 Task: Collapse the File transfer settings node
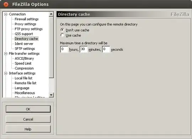click(x=6, y=54)
